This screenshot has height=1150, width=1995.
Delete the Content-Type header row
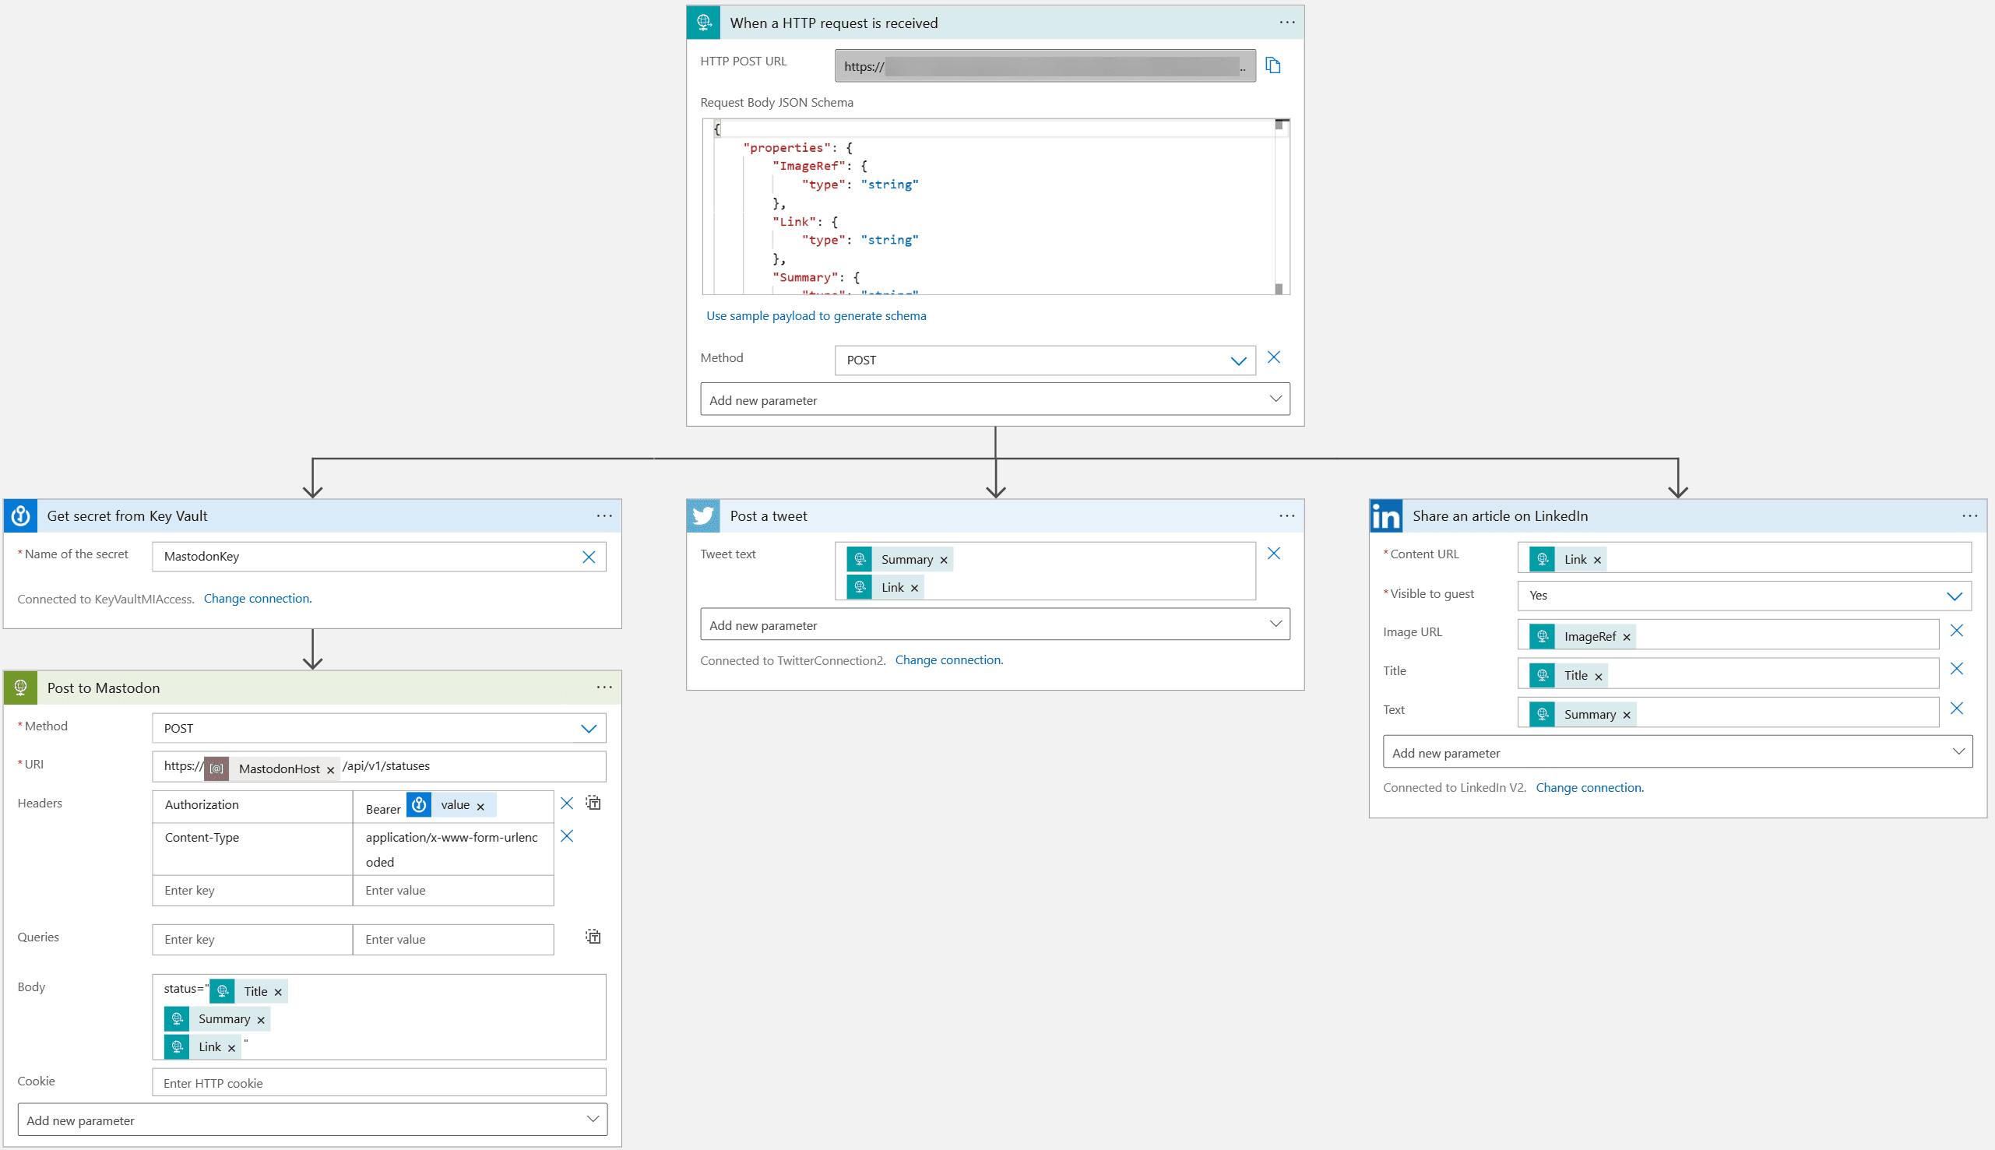pyautogui.click(x=566, y=835)
